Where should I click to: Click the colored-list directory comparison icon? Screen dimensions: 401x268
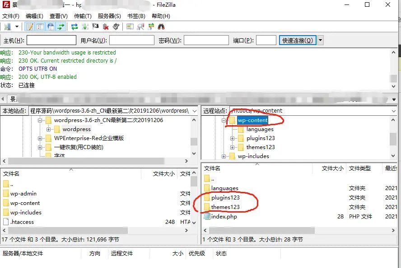130,27
